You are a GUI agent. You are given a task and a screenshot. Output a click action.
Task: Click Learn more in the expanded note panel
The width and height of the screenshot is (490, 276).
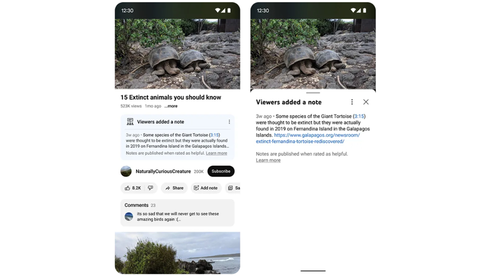[268, 160]
